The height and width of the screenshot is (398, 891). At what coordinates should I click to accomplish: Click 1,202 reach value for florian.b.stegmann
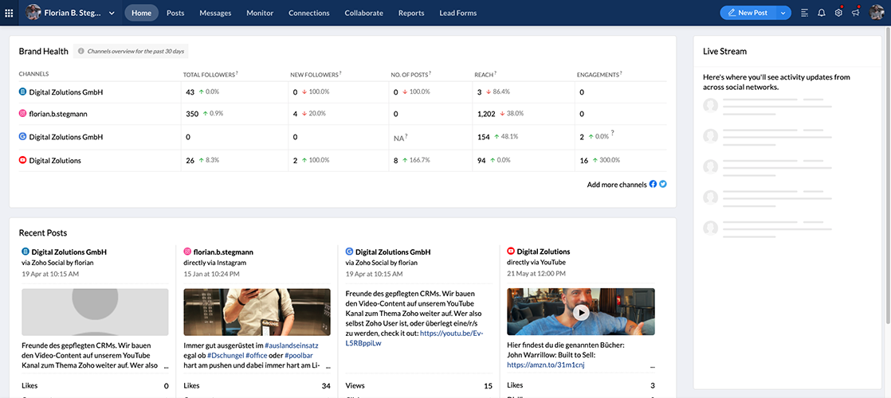[486, 114]
